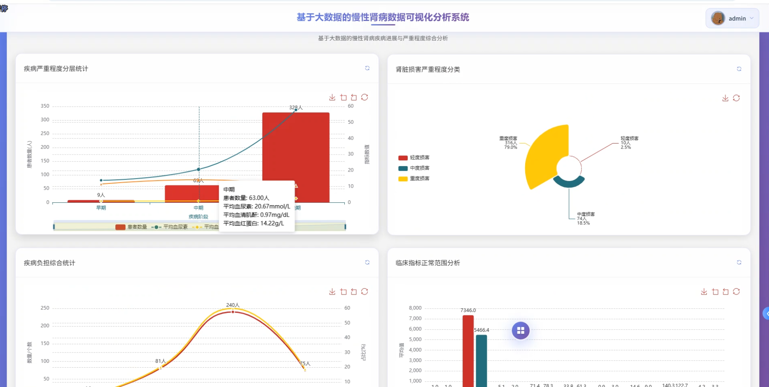Toggle 中度损害 legend in pie chart
769x387 pixels.
click(414, 168)
